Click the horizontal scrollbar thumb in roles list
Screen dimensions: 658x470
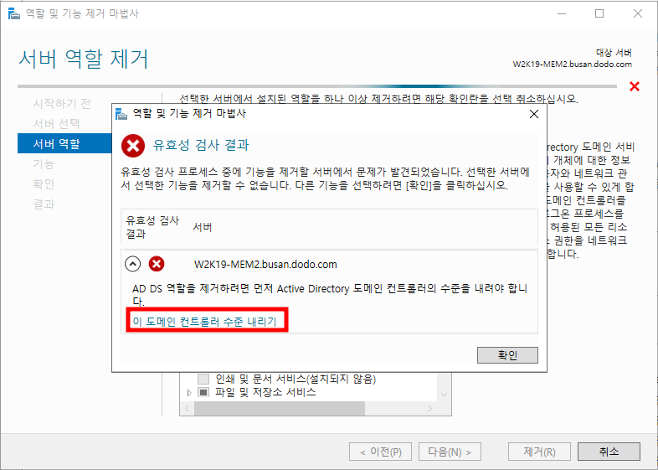tap(280, 408)
